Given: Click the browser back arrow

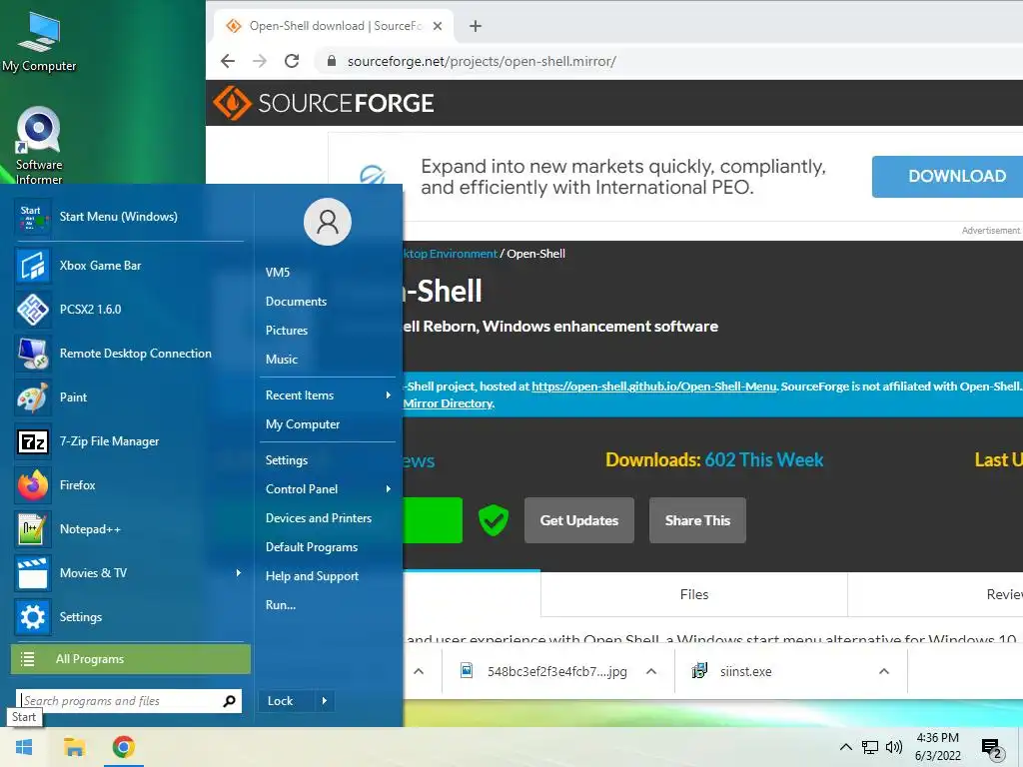Looking at the screenshot, I should 228,61.
